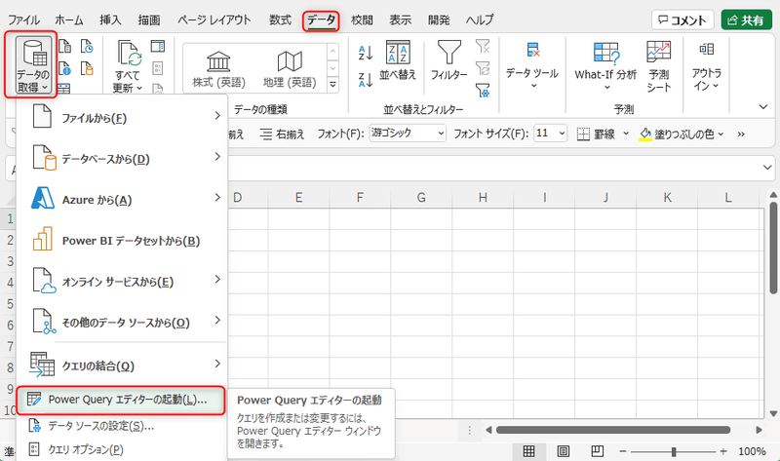Click the queries and connections pane icon
The height and width of the screenshot is (461, 780).
click(x=158, y=46)
